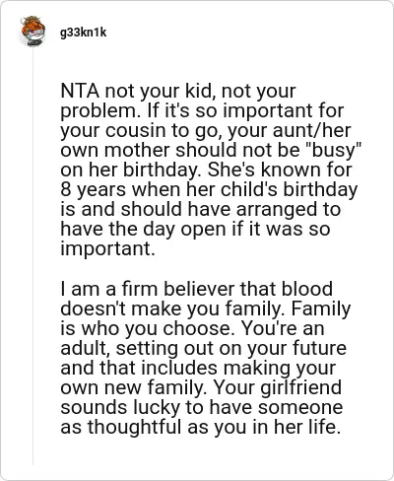
Task: Click the line "adult, setting out on your future"
Action: point(203,349)
